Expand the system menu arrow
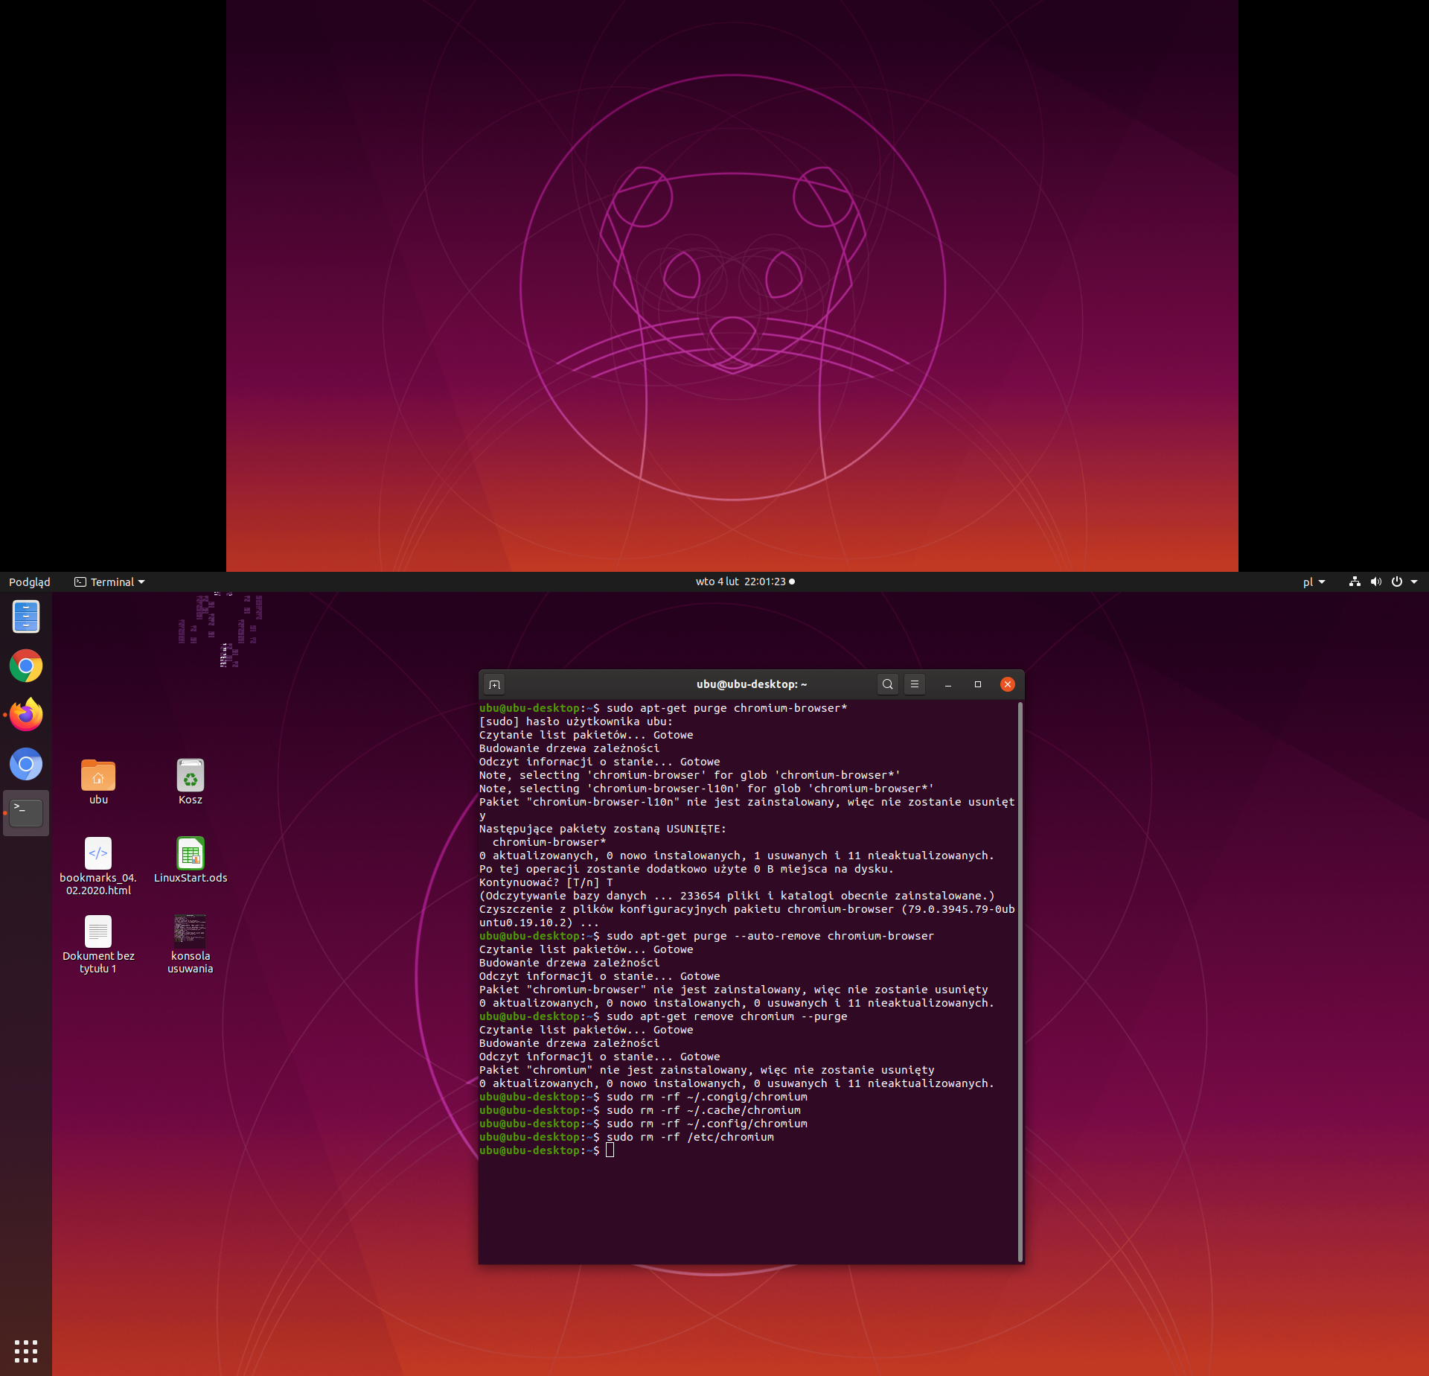 pyautogui.click(x=1414, y=582)
